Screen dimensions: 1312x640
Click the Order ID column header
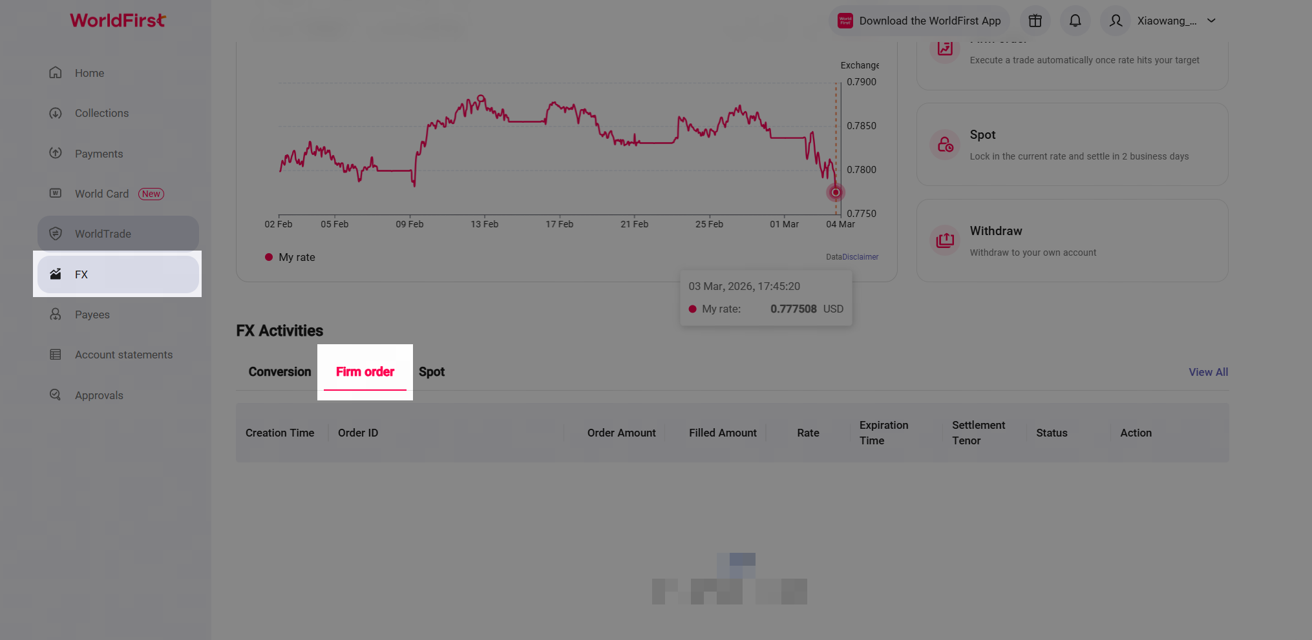click(x=358, y=433)
